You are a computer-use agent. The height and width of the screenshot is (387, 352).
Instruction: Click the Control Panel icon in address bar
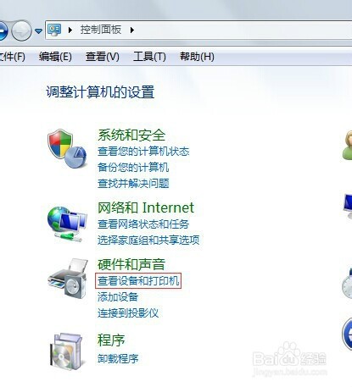coord(54,30)
